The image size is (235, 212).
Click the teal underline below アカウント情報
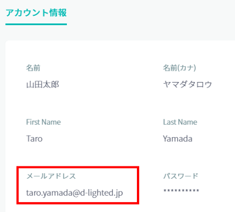click(36, 25)
